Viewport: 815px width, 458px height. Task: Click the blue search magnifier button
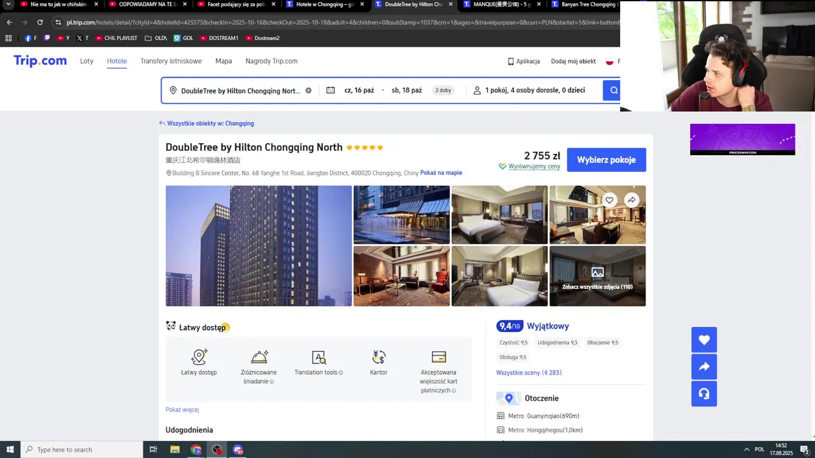point(612,90)
